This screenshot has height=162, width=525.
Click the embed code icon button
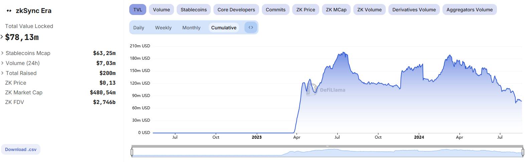click(x=251, y=27)
